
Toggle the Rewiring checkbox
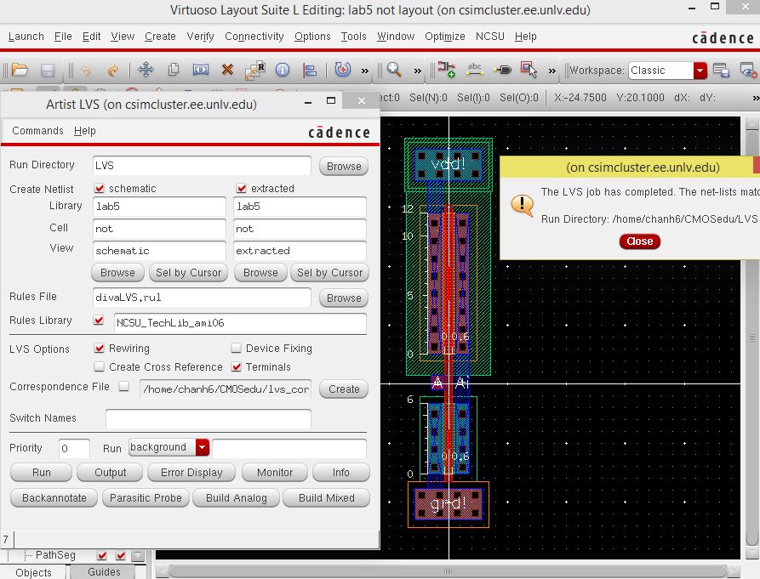pos(100,349)
